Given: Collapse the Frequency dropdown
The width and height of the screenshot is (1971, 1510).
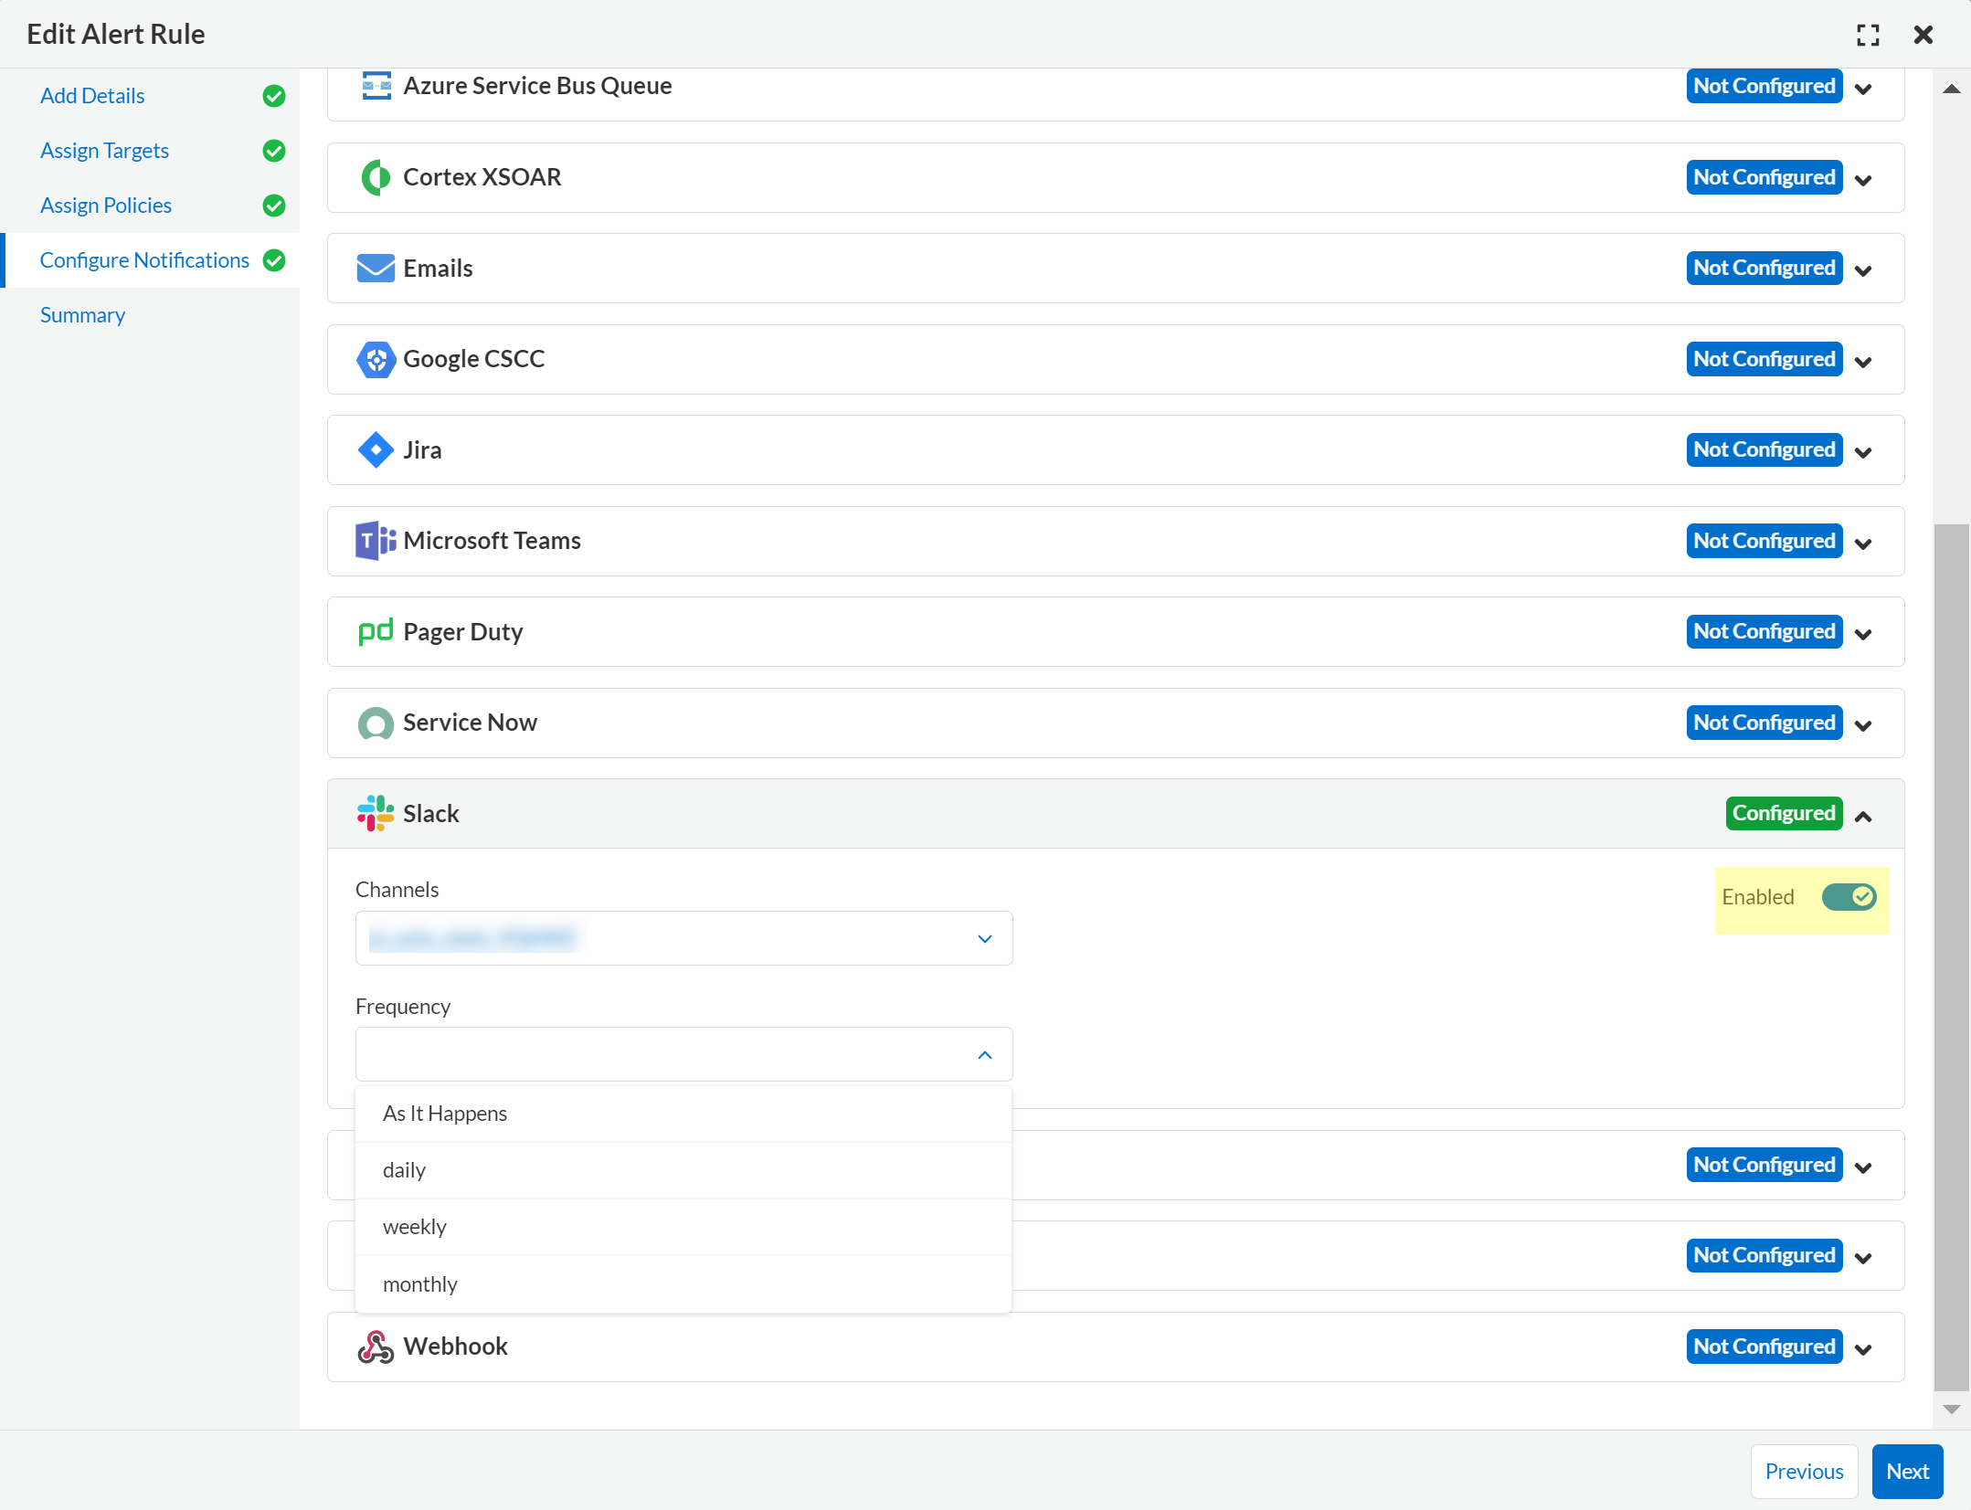Looking at the screenshot, I should tap(984, 1055).
